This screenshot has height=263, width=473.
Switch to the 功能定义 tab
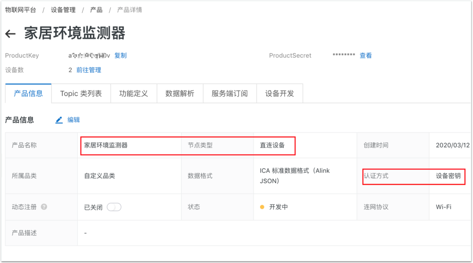(x=134, y=93)
